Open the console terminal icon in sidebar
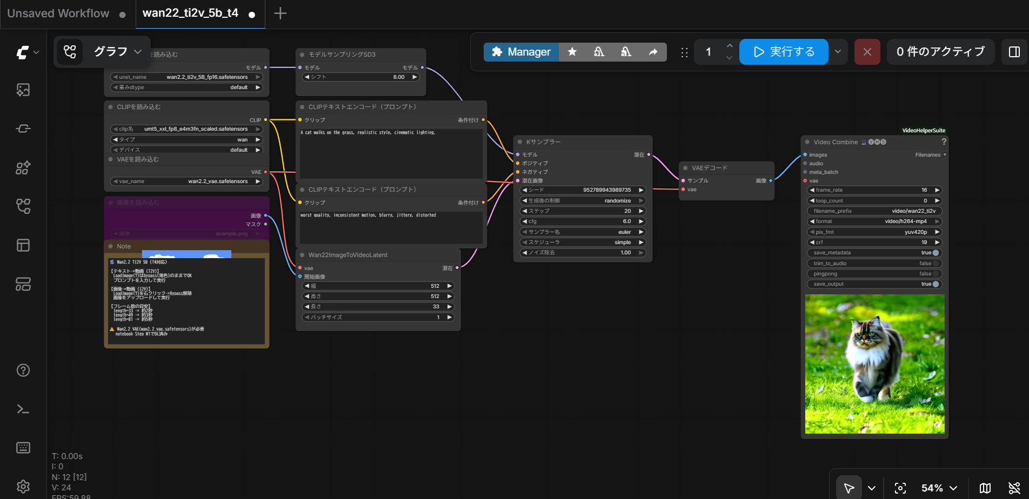 point(23,409)
